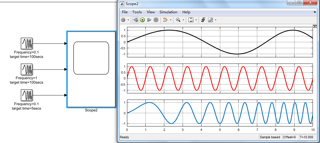320x143 pixels.
Task: Open the File menu in Scope2
Action: 125,12
